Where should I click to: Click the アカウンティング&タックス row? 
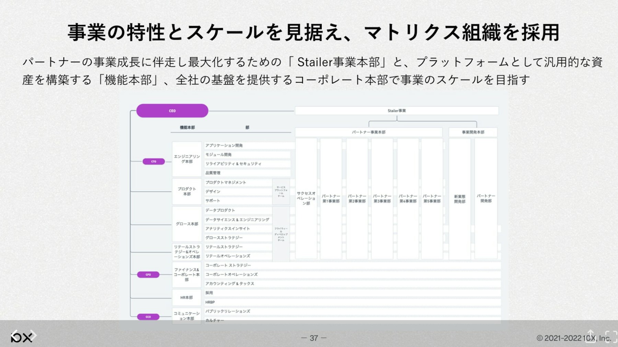352,284
